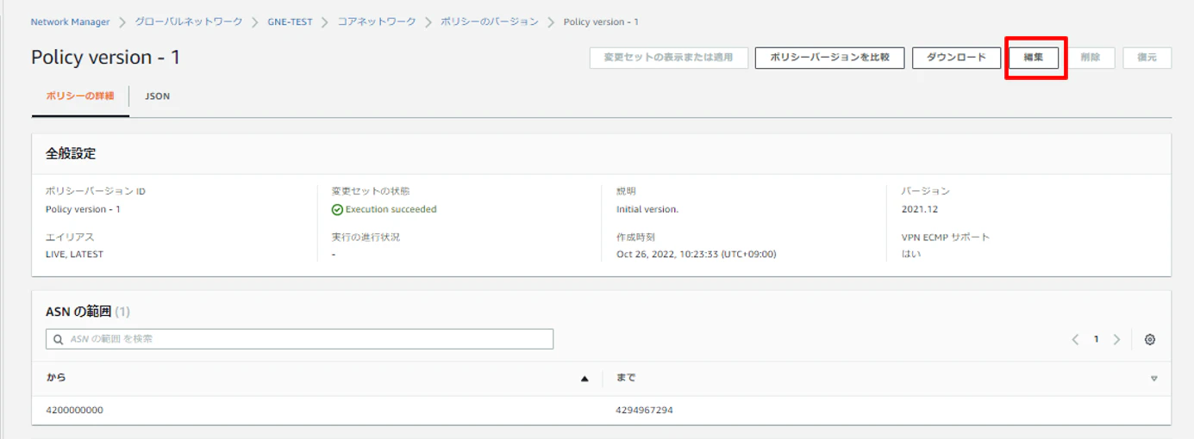Click the Execution succeeded check icon
The width and height of the screenshot is (1194, 439).
[x=337, y=209]
